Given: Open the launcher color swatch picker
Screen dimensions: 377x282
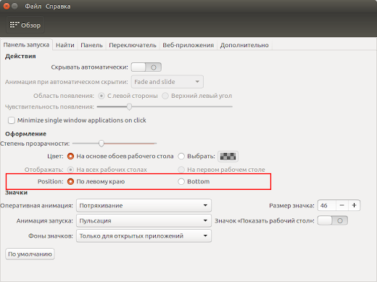Looking at the screenshot, I should pyautogui.click(x=228, y=157).
